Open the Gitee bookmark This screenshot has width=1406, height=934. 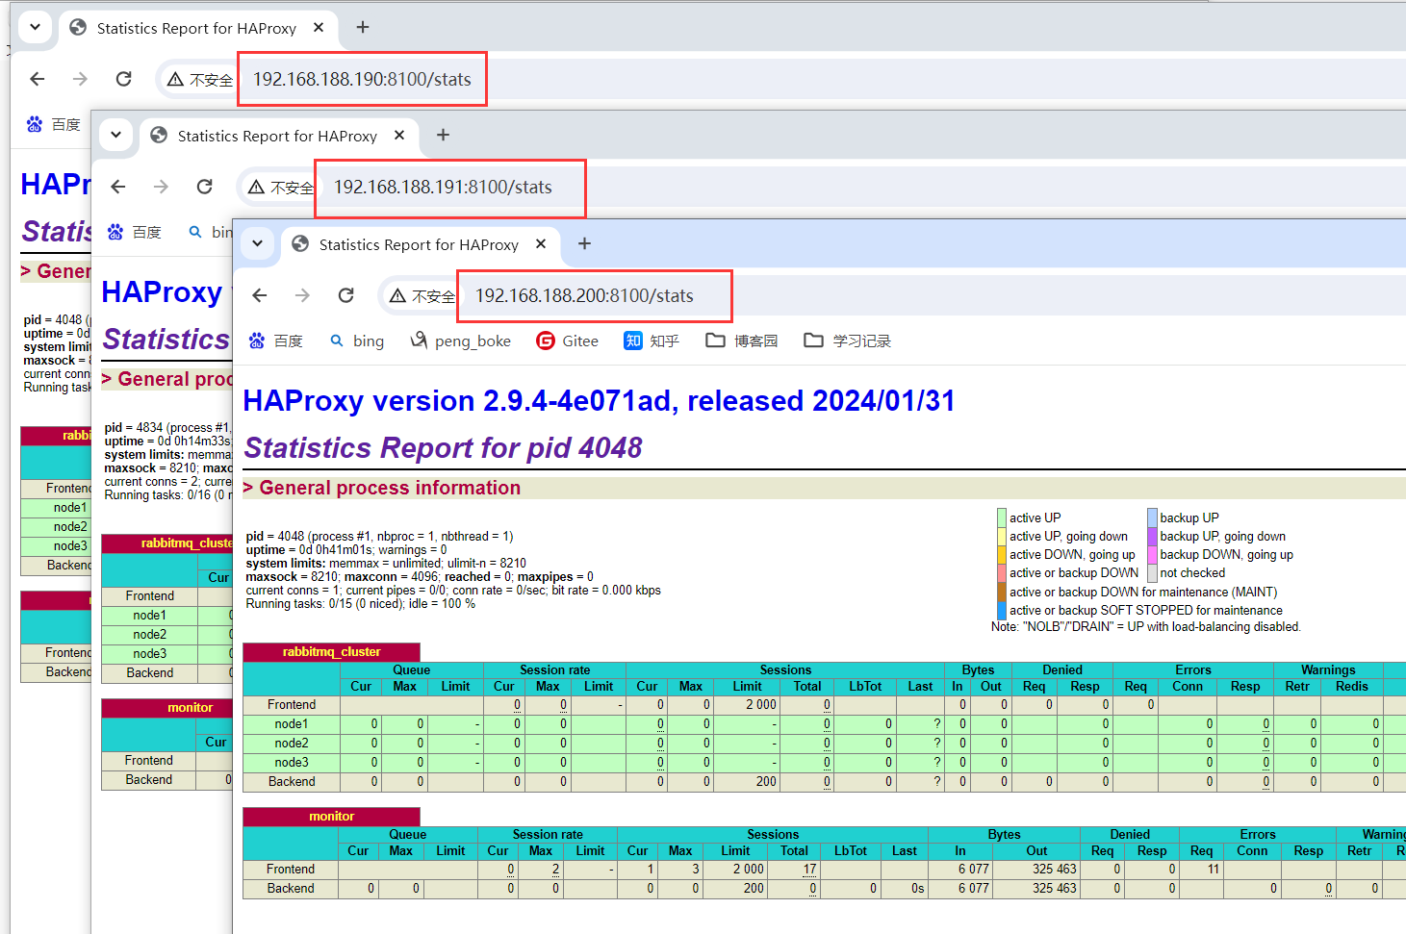(x=568, y=341)
